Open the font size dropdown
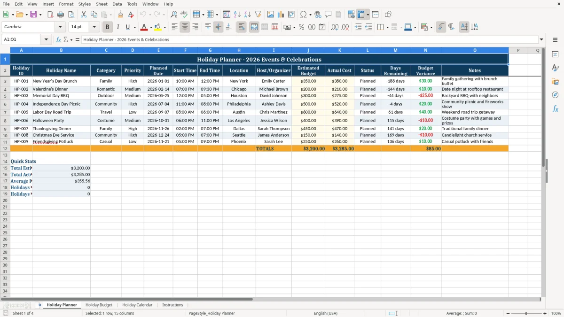 (x=94, y=27)
